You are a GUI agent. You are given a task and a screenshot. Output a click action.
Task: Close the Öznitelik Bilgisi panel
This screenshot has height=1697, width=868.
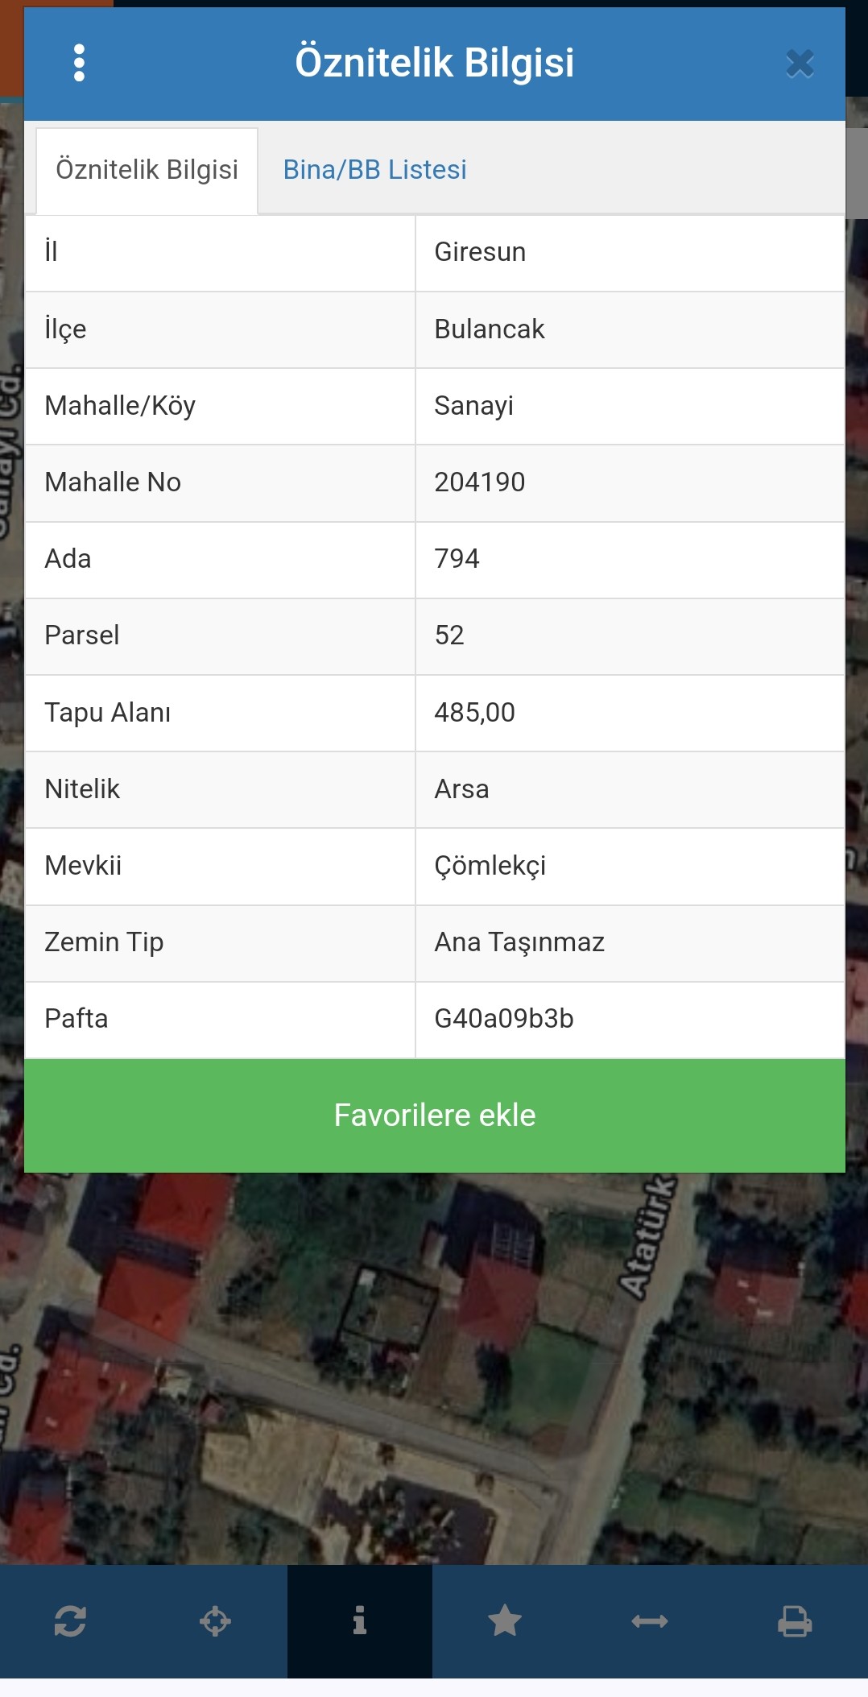(x=800, y=64)
